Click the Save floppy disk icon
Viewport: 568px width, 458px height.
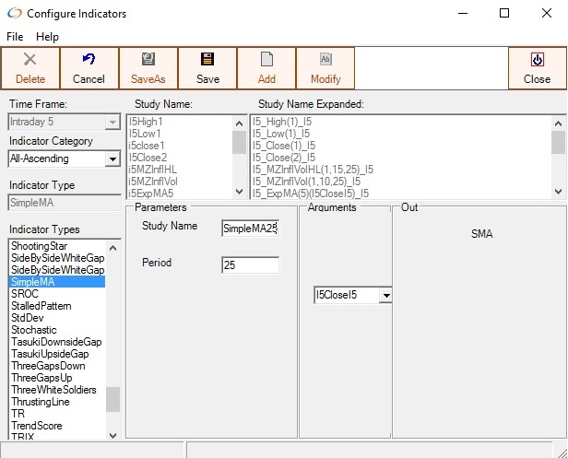(207, 60)
